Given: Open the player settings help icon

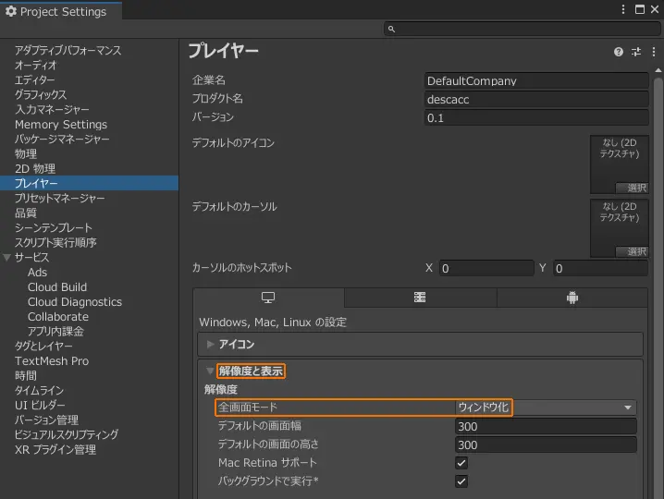Looking at the screenshot, I should click(619, 53).
